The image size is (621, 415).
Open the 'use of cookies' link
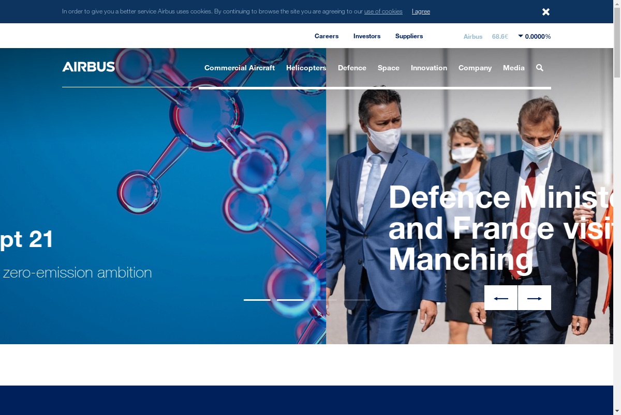[383, 11]
